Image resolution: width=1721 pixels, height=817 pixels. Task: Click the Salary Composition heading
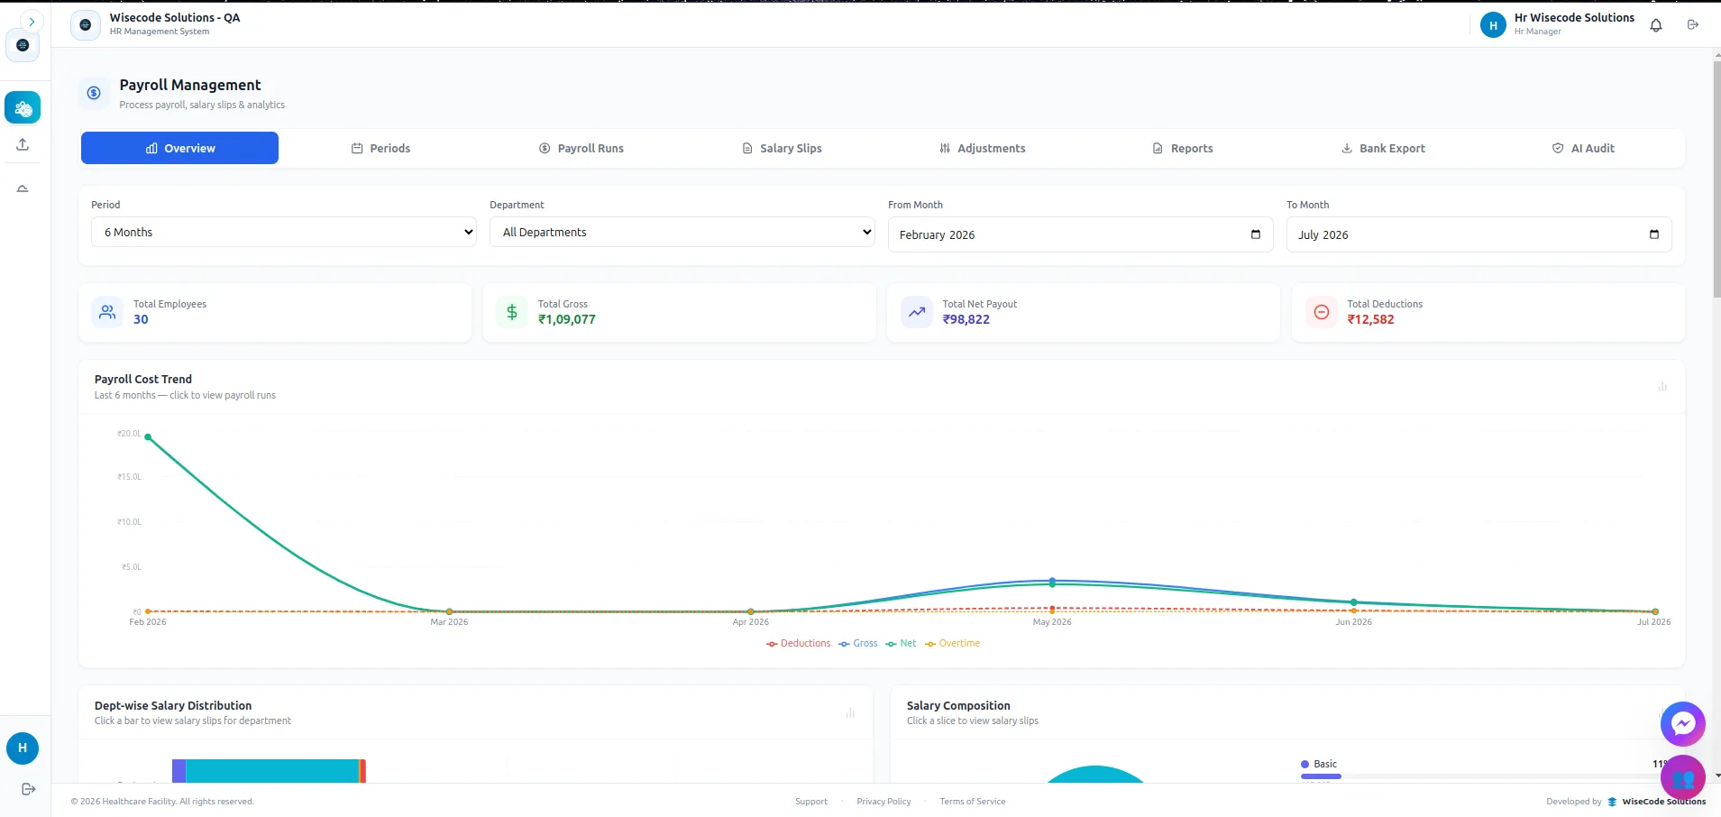point(958,706)
